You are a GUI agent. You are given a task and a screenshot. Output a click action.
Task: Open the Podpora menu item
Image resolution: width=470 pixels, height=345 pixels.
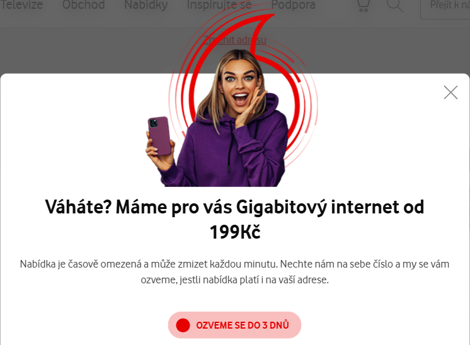[x=293, y=5]
